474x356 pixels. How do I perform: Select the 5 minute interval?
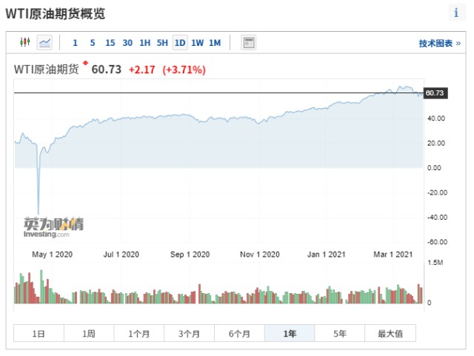click(x=93, y=43)
